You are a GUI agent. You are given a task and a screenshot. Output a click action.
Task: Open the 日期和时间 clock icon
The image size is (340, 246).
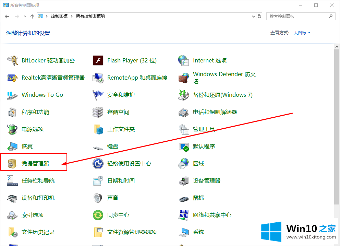point(98,181)
